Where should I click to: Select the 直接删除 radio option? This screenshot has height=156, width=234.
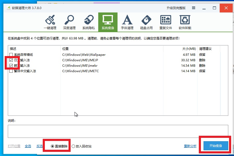pos(53,146)
